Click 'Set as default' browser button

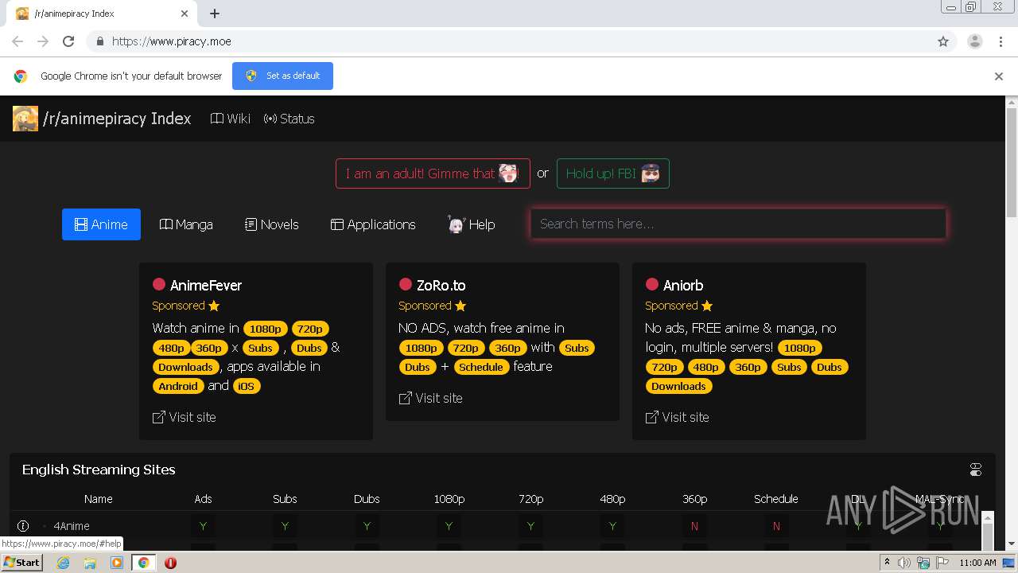click(x=282, y=76)
